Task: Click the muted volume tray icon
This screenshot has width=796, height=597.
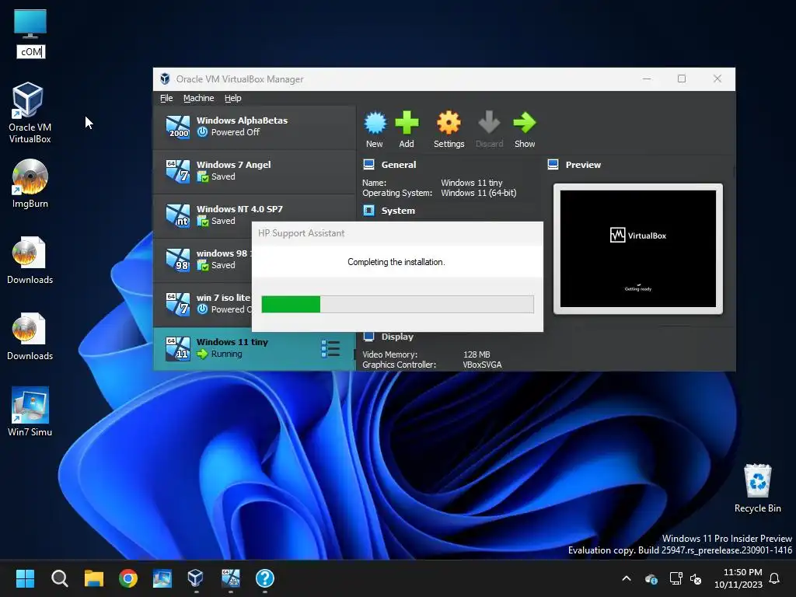Action: click(x=696, y=578)
